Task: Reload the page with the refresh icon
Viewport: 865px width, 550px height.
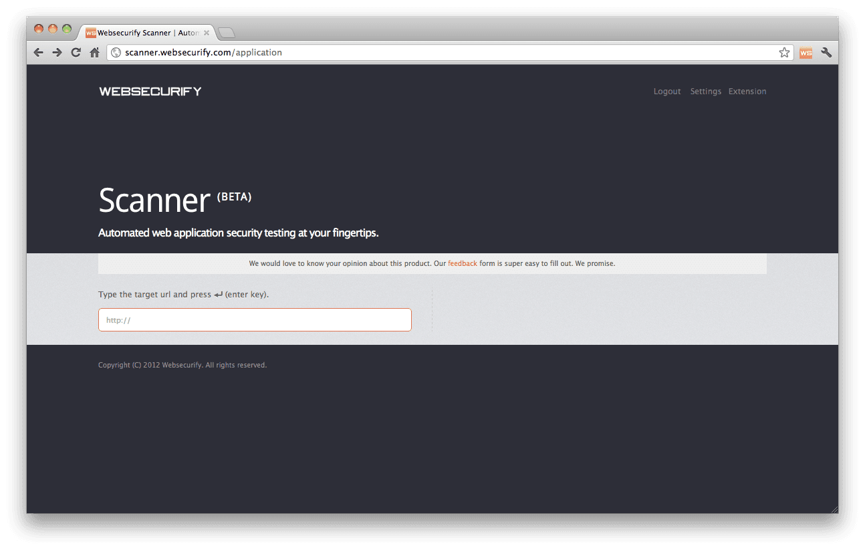Action: pyautogui.click(x=76, y=53)
